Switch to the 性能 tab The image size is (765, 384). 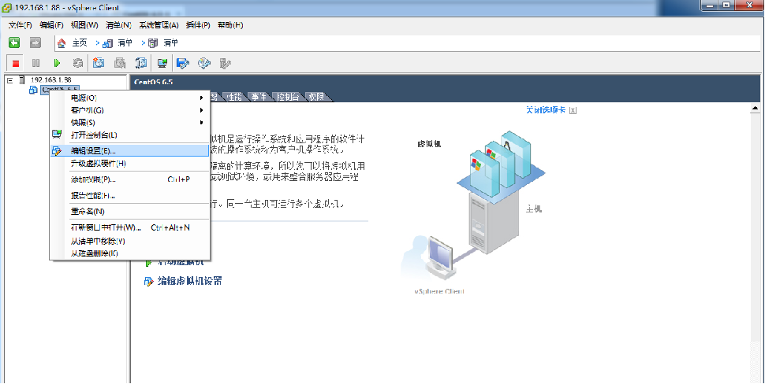click(234, 97)
